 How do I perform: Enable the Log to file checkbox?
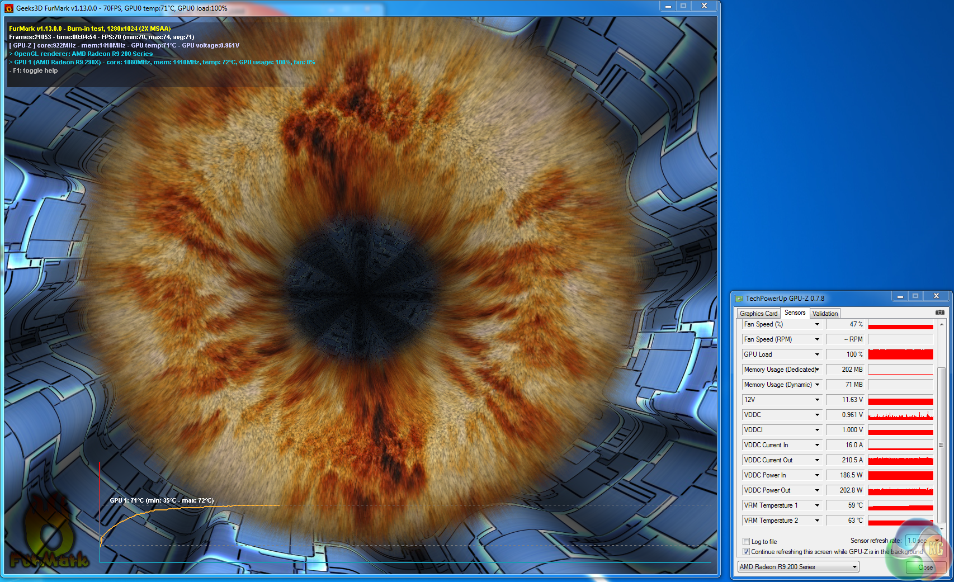click(x=746, y=542)
